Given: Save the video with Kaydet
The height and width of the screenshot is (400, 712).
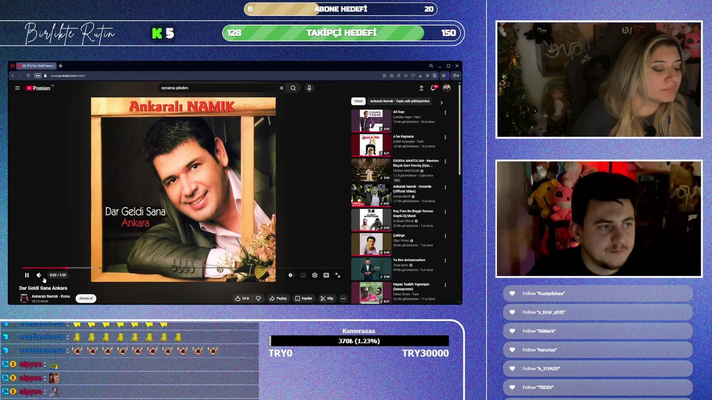Looking at the screenshot, I should (x=304, y=298).
